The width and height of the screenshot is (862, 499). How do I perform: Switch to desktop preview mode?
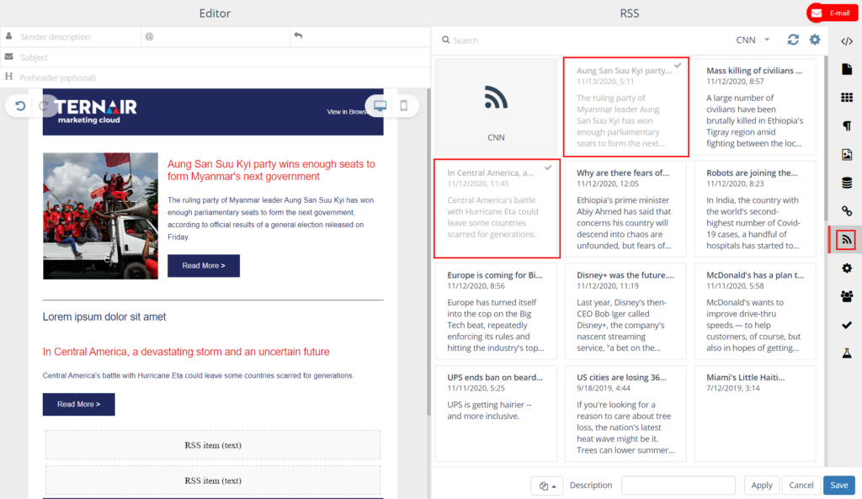[x=380, y=105]
